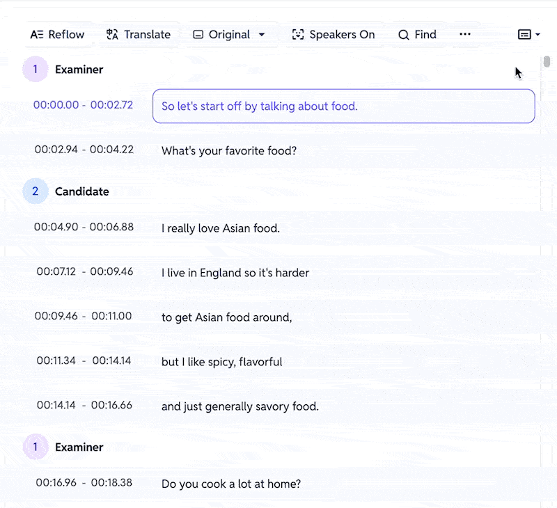
Task: Click the Speakers On label
Action: [x=342, y=34]
